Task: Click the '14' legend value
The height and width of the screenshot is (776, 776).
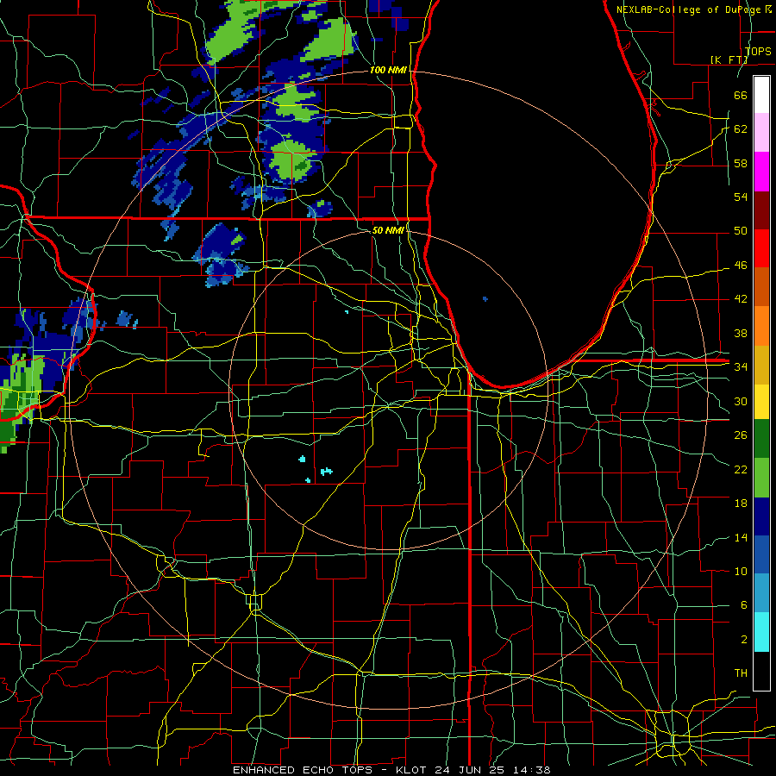Action: point(741,537)
